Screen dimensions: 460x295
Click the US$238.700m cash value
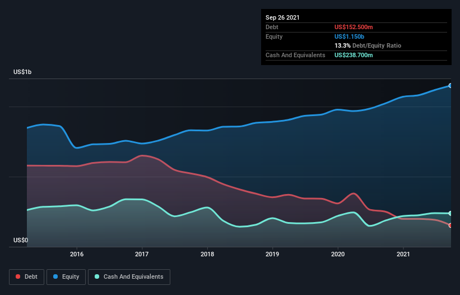coord(354,55)
